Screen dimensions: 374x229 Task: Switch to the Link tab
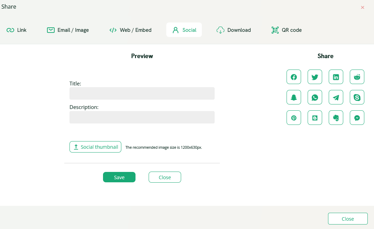click(x=17, y=30)
